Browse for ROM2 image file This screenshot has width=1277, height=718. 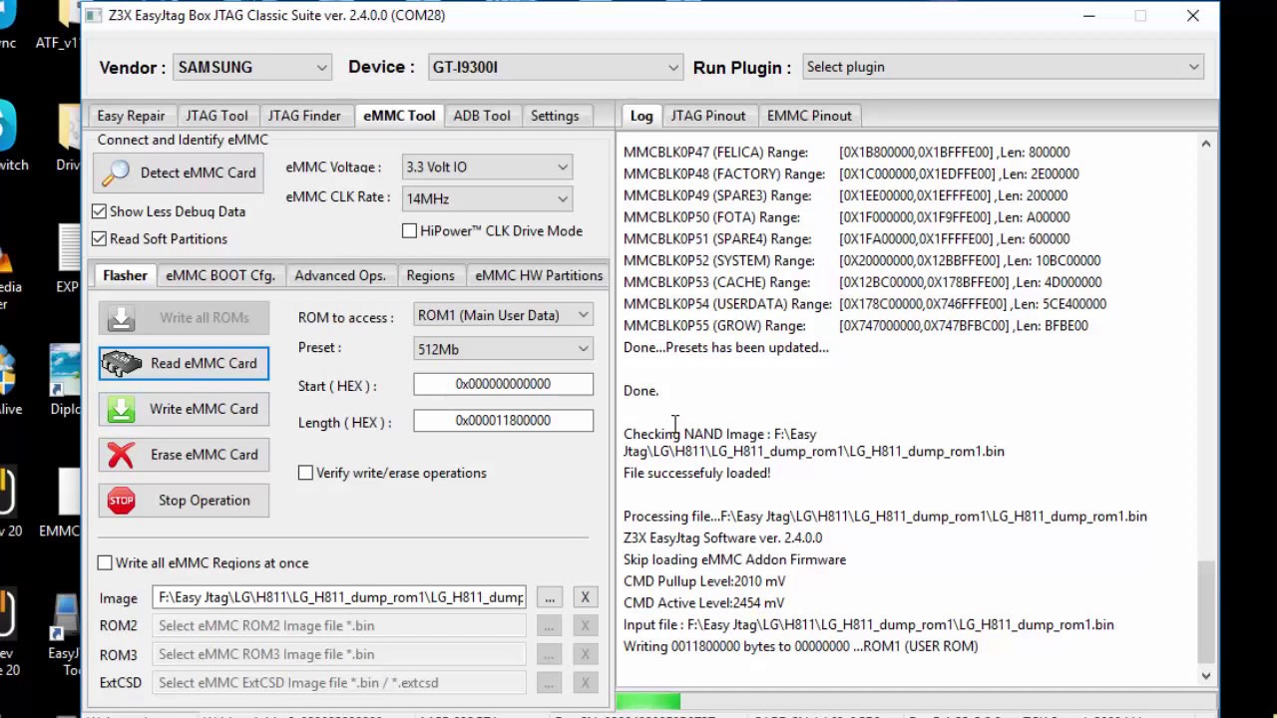550,625
